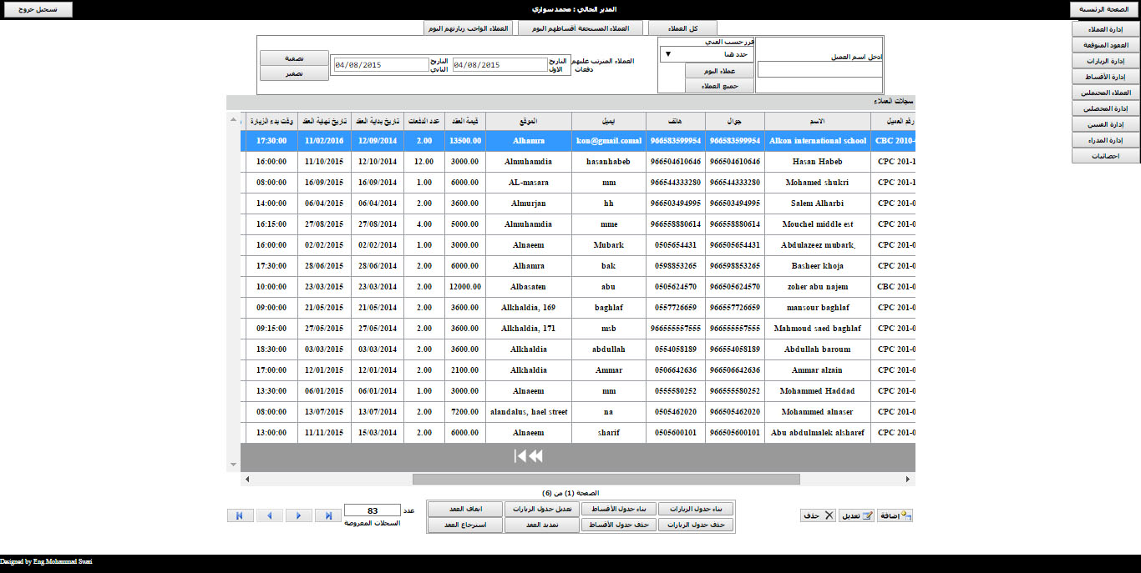Viewport: 1141px width, 573px height.
Task: Click the Stop Contract (ايقاف العقد) button
Action: tap(465, 509)
